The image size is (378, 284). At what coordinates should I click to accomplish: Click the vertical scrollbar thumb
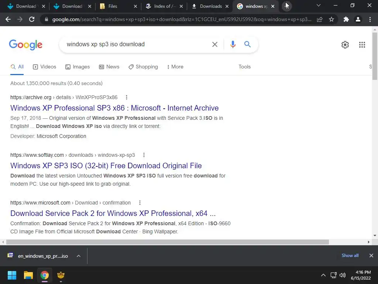[x=375, y=56]
